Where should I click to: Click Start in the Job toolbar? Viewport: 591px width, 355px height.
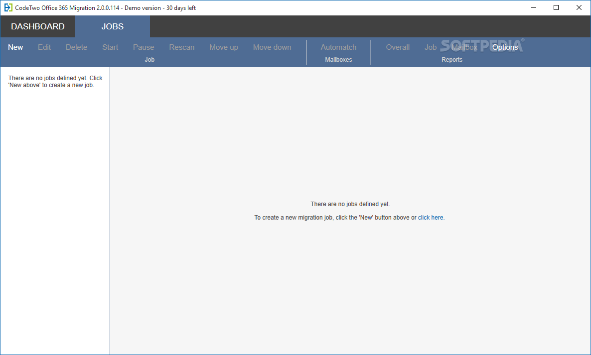pos(110,47)
